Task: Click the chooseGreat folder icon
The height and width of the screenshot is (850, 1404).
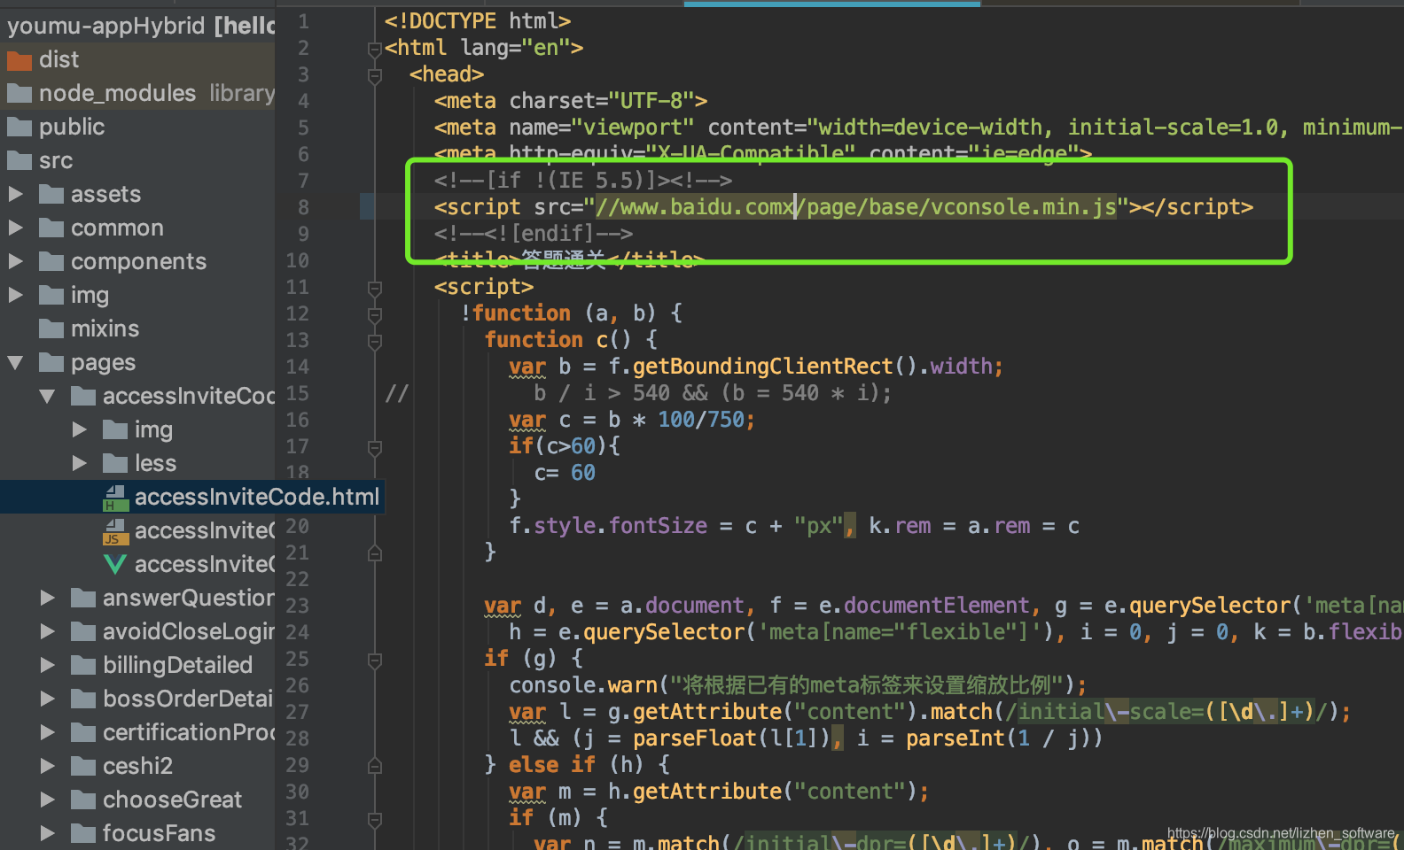Action: coord(83,800)
